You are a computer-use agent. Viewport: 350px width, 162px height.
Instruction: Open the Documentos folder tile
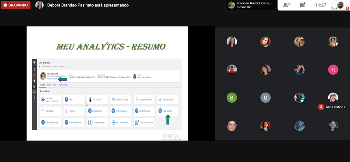pyautogui.click(x=50, y=111)
